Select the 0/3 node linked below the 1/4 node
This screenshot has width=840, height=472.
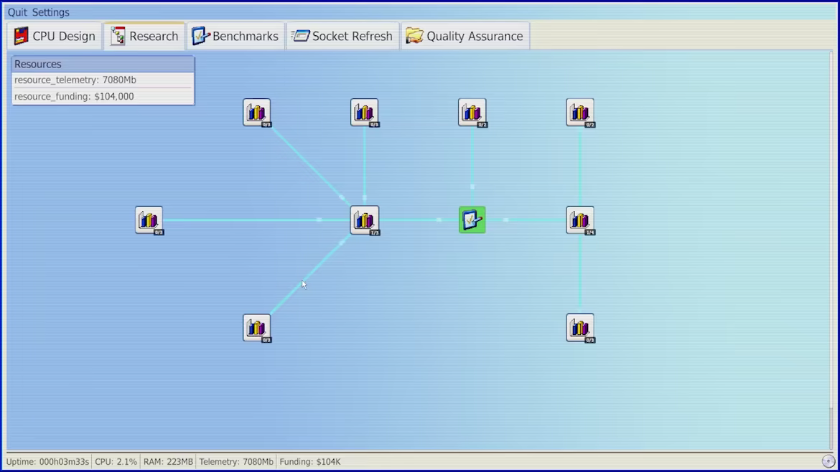tap(580, 328)
